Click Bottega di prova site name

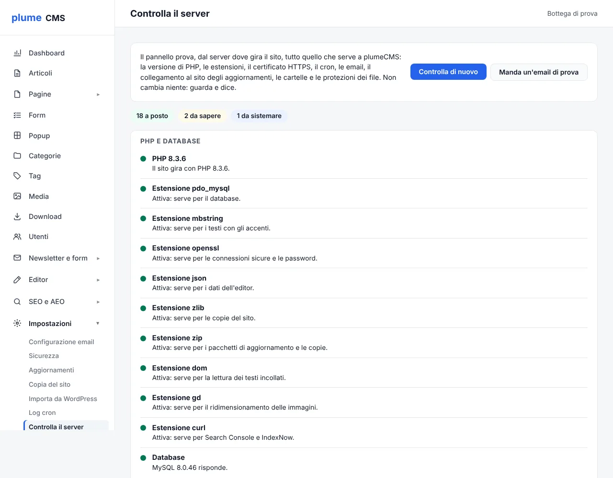572,13
